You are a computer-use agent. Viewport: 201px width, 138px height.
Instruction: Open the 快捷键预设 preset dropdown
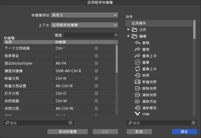[84, 15]
